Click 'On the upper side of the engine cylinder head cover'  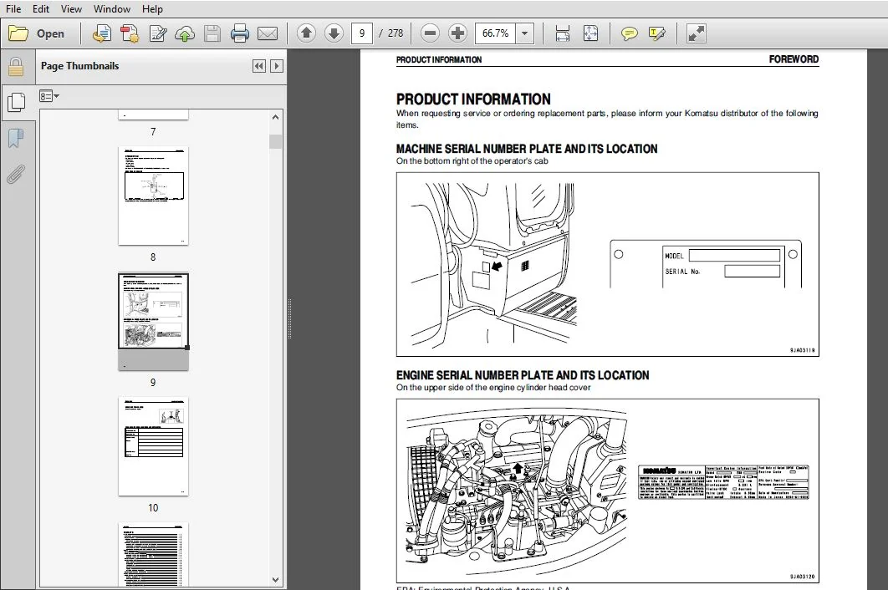point(493,387)
